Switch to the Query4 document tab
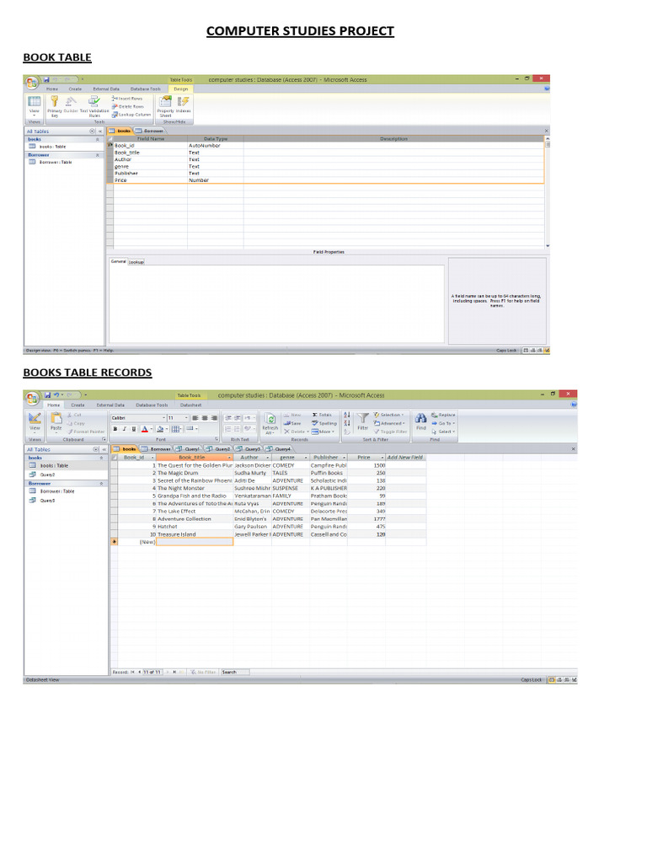This screenshot has height=863, width=647. point(279,449)
